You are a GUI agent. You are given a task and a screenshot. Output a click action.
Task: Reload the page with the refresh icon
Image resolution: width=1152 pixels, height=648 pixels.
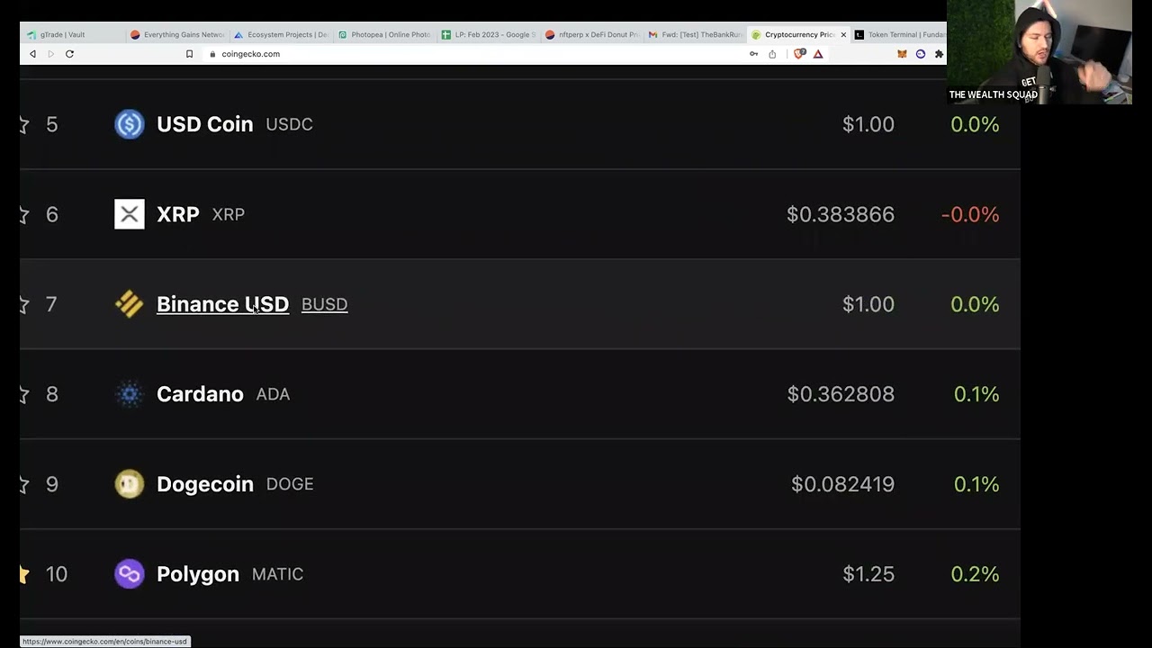[69, 54]
